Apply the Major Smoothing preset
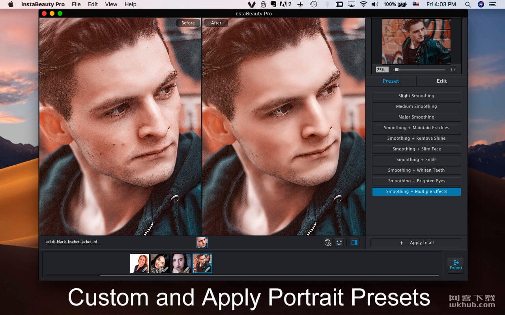 416,117
